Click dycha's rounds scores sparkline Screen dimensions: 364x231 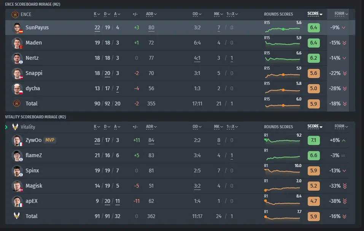(x=282, y=90)
